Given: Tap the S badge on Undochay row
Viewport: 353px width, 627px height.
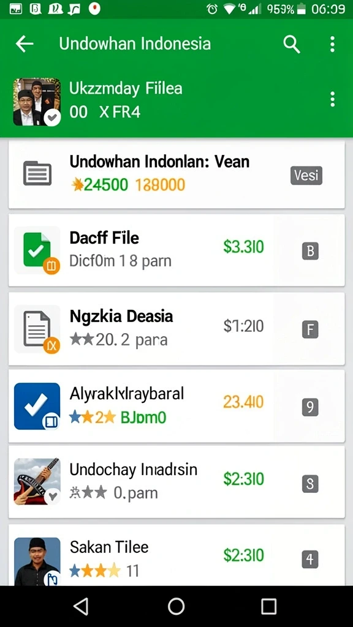Looking at the screenshot, I should click(310, 484).
